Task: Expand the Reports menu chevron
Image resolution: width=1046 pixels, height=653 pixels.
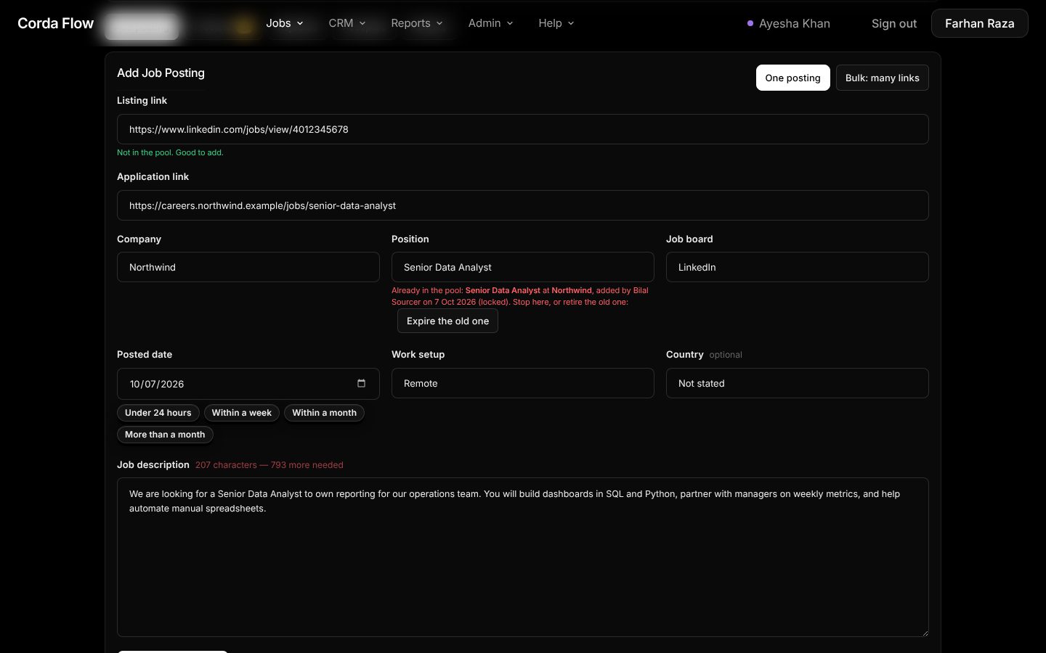Action: pyautogui.click(x=439, y=23)
